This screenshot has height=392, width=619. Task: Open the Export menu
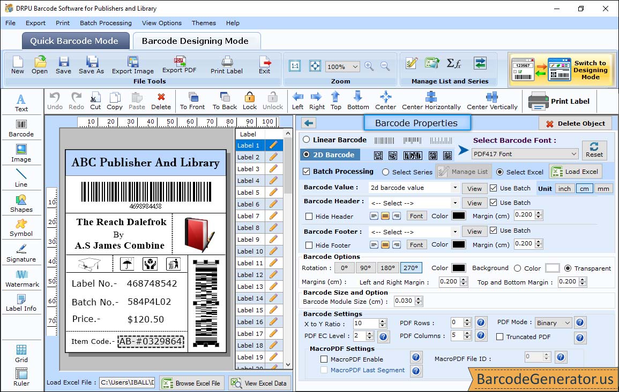pyautogui.click(x=35, y=23)
